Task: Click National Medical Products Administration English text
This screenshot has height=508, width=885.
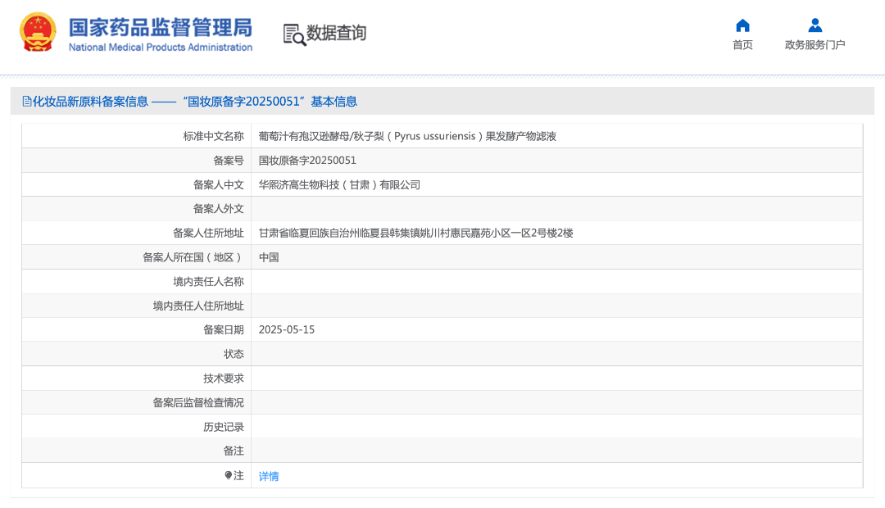Action: 160,48
